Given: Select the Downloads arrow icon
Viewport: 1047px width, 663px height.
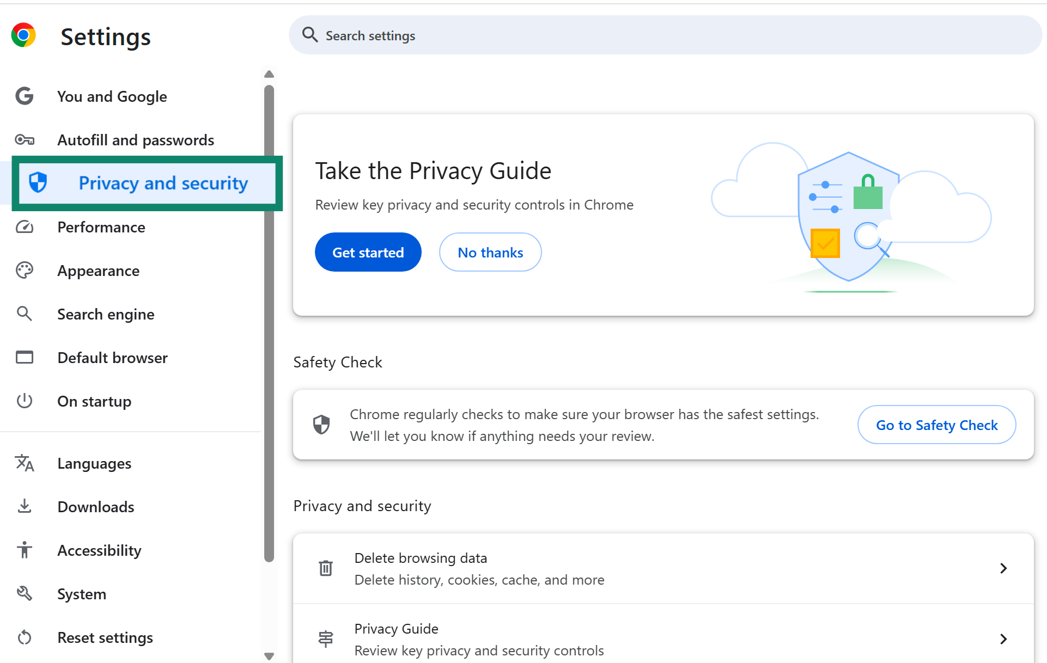Looking at the screenshot, I should click(25, 506).
